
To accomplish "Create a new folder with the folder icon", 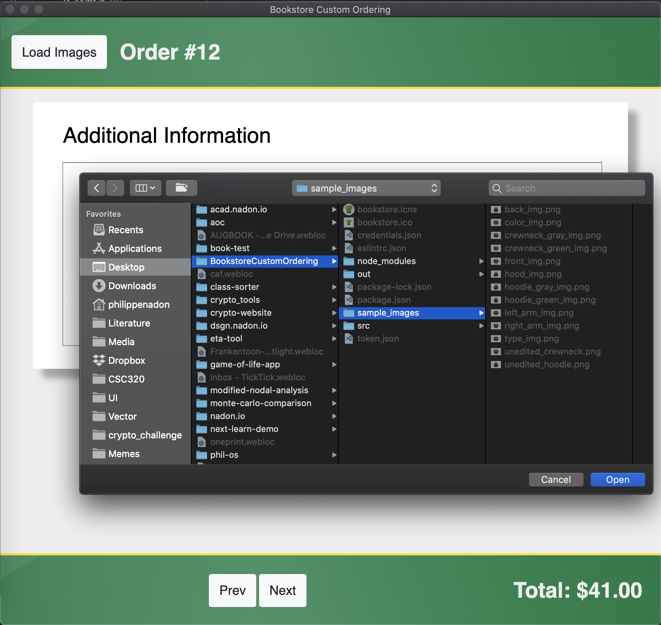I will [182, 188].
